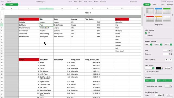Image resolution: width=174 pixels, height=98 pixels.
Task: Select the Heavy Metal genre cell
Action: pos(122,51)
